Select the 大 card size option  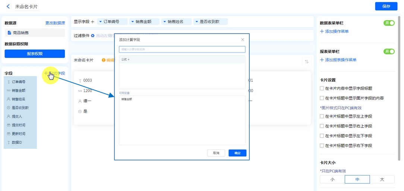click(x=382, y=179)
